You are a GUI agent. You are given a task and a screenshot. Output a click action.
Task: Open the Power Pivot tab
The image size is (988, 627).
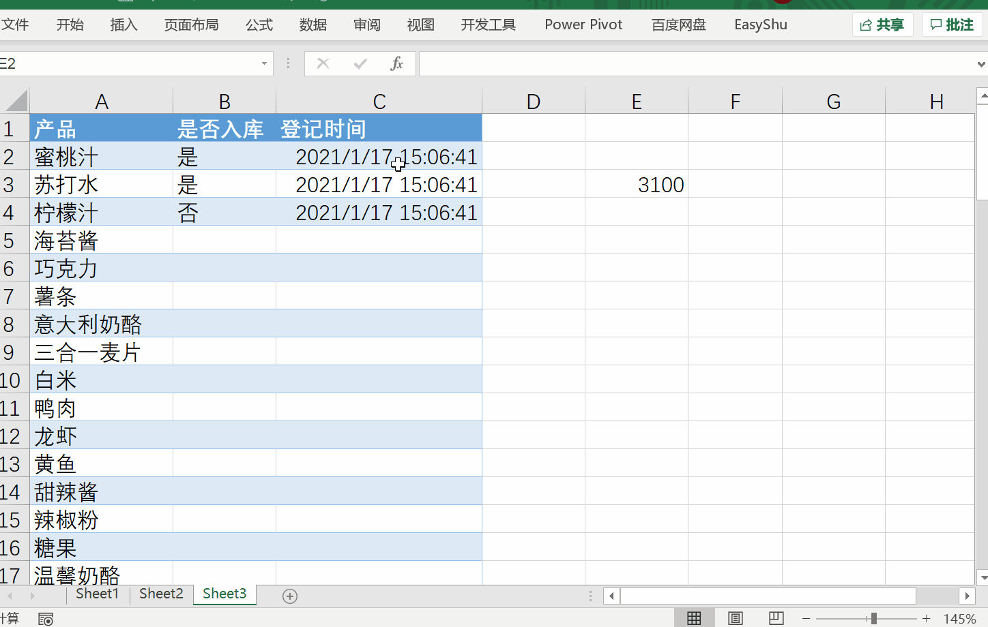pos(583,25)
